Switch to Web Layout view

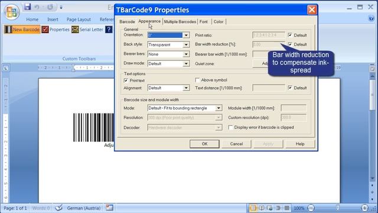point(270,208)
